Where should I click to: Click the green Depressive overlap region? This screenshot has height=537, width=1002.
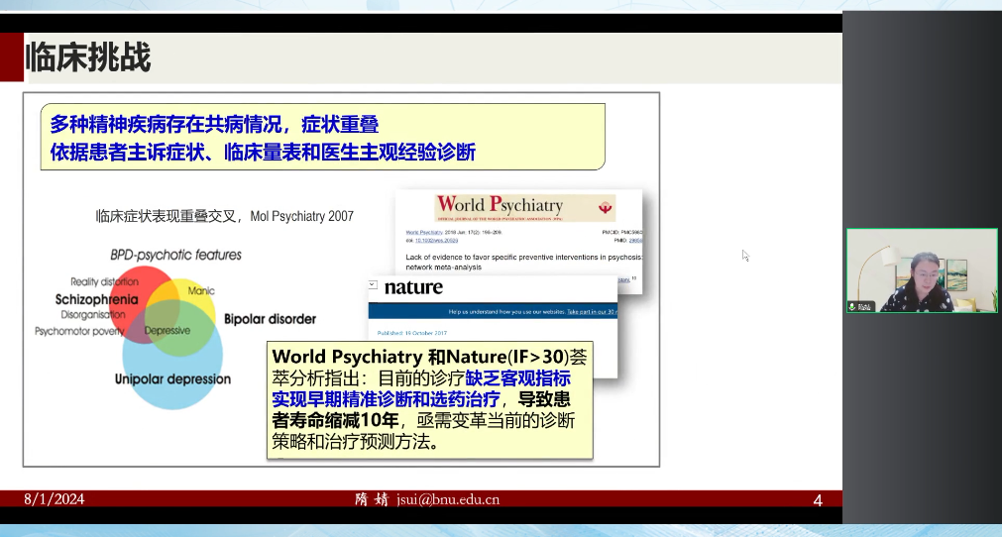click(x=167, y=329)
